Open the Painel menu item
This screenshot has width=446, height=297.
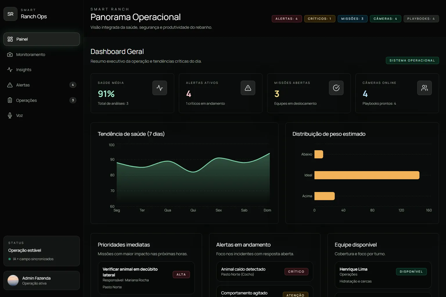42,39
